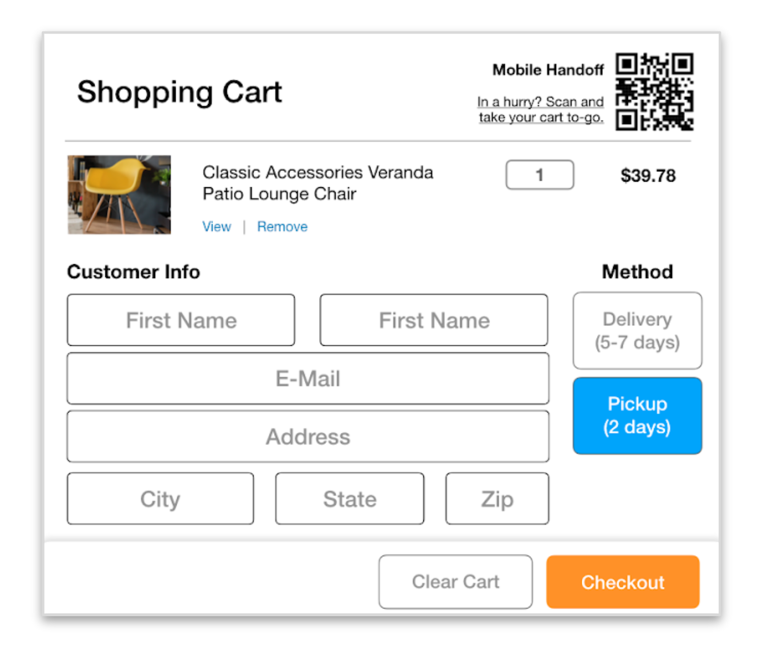Click the Mobile Handoff QR code
This screenshot has height=663, width=765.
(654, 91)
